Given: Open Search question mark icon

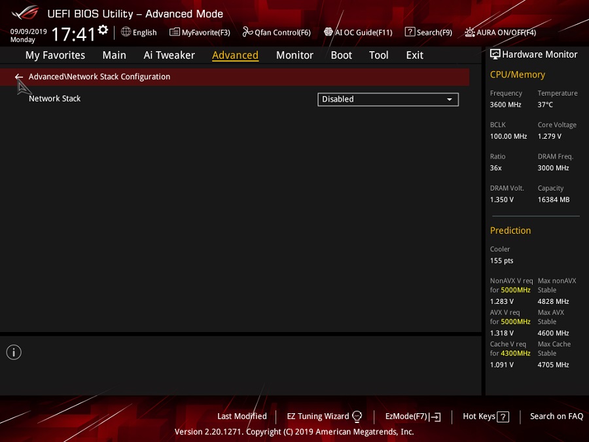Looking at the screenshot, I should coord(410,32).
